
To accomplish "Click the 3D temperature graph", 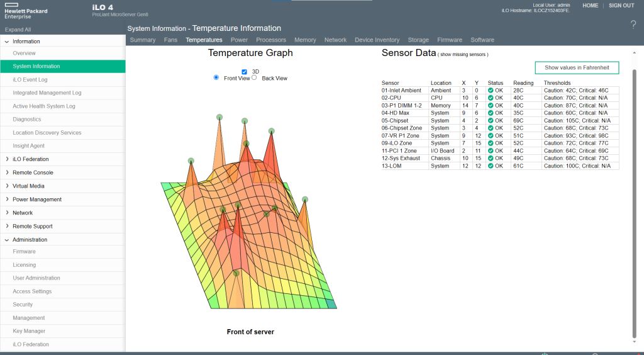I will (x=249, y=211).
